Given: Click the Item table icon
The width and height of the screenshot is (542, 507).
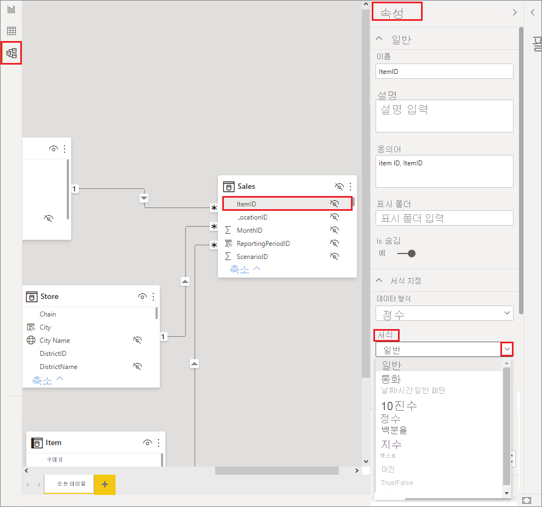Looking at the screenshot, I should [37, 443].
